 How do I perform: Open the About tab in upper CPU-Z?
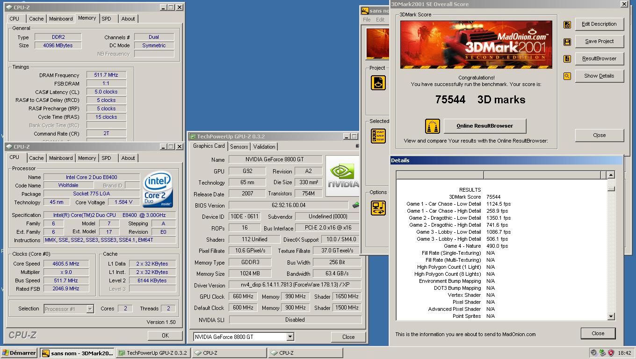128,19
